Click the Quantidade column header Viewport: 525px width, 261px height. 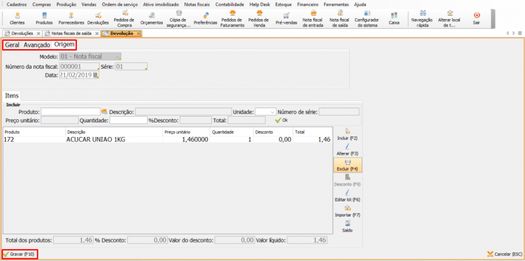[x=232, y=132]
